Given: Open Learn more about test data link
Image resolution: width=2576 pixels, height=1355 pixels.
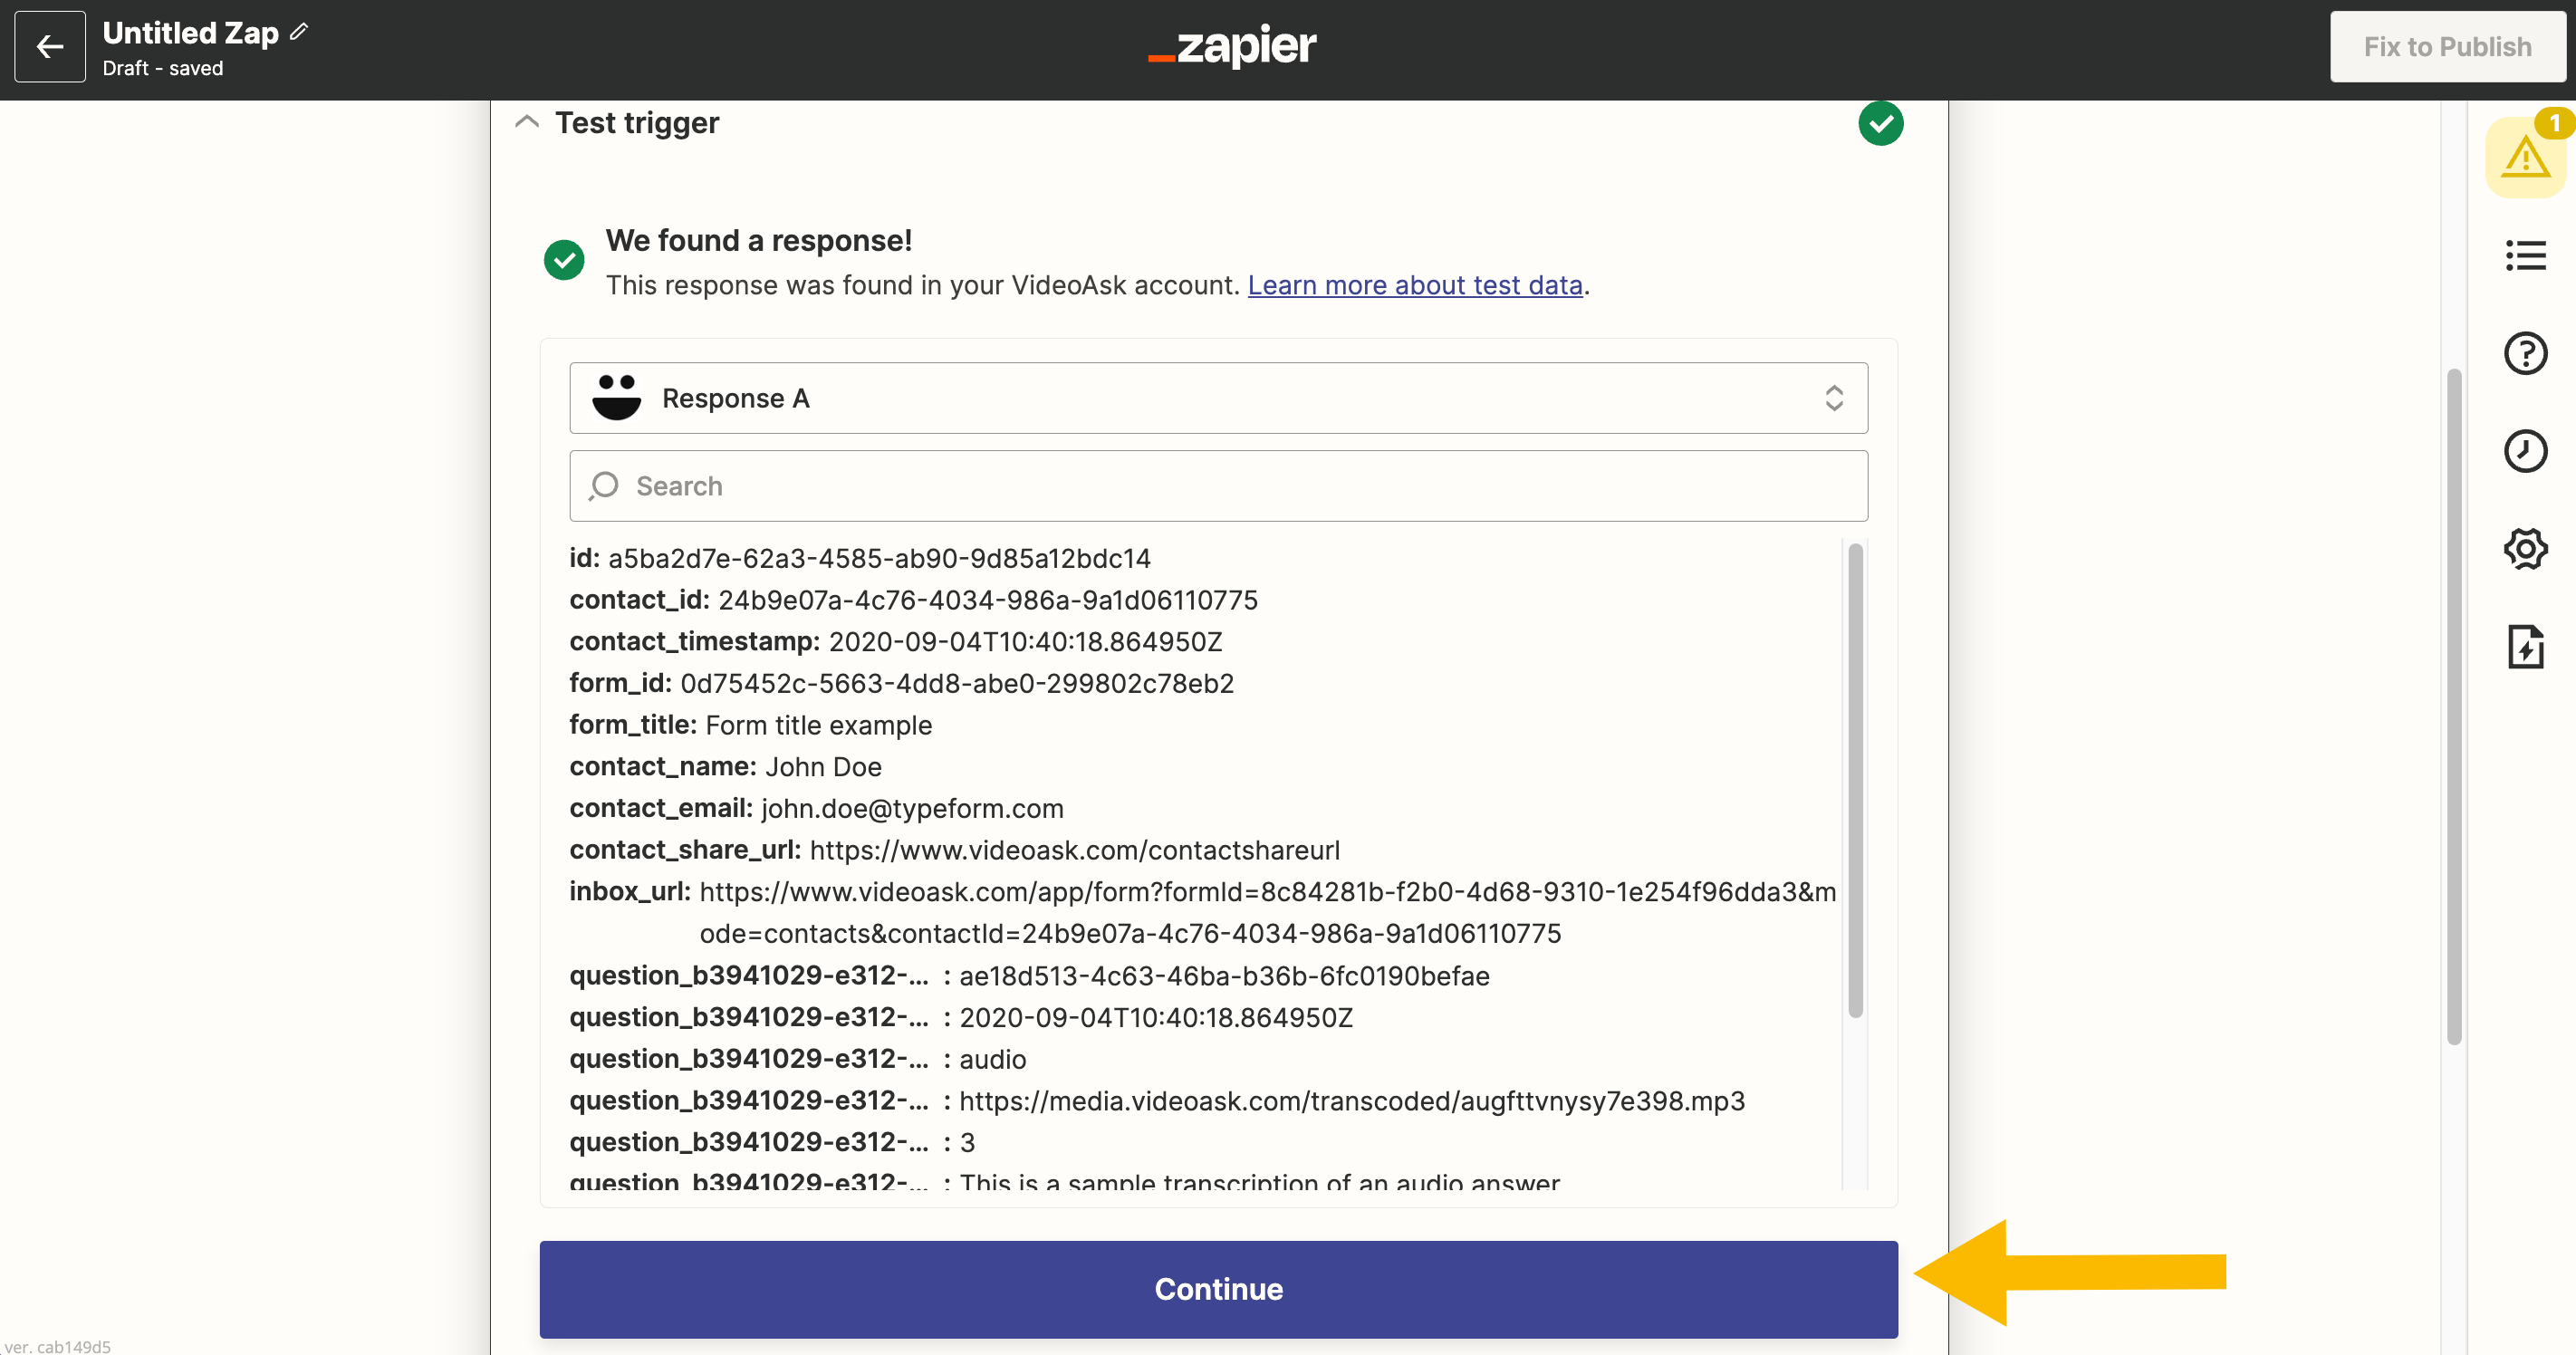Looking at the screenshot, I should click(x=1414, y=284).
